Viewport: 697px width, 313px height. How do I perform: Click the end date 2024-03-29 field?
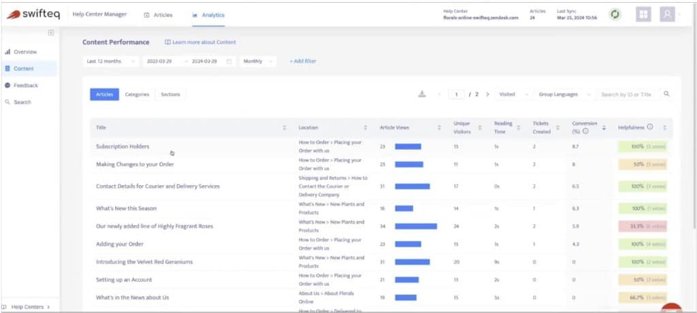point(204,61)
